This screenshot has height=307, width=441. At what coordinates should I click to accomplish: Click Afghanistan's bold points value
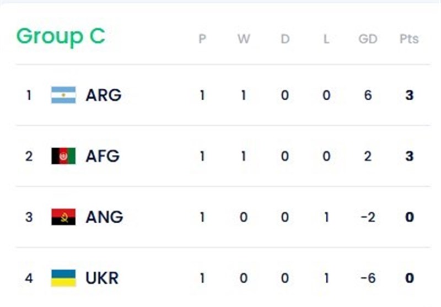point(409,156)
